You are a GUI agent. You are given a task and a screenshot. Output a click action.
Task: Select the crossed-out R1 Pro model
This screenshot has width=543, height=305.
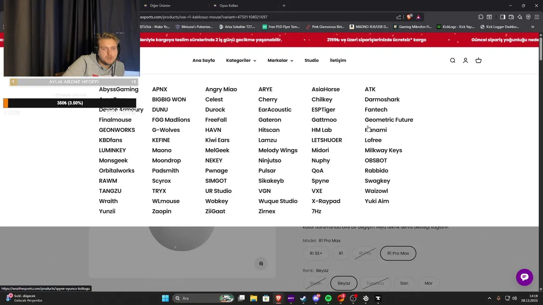click(x=365, y=253)
